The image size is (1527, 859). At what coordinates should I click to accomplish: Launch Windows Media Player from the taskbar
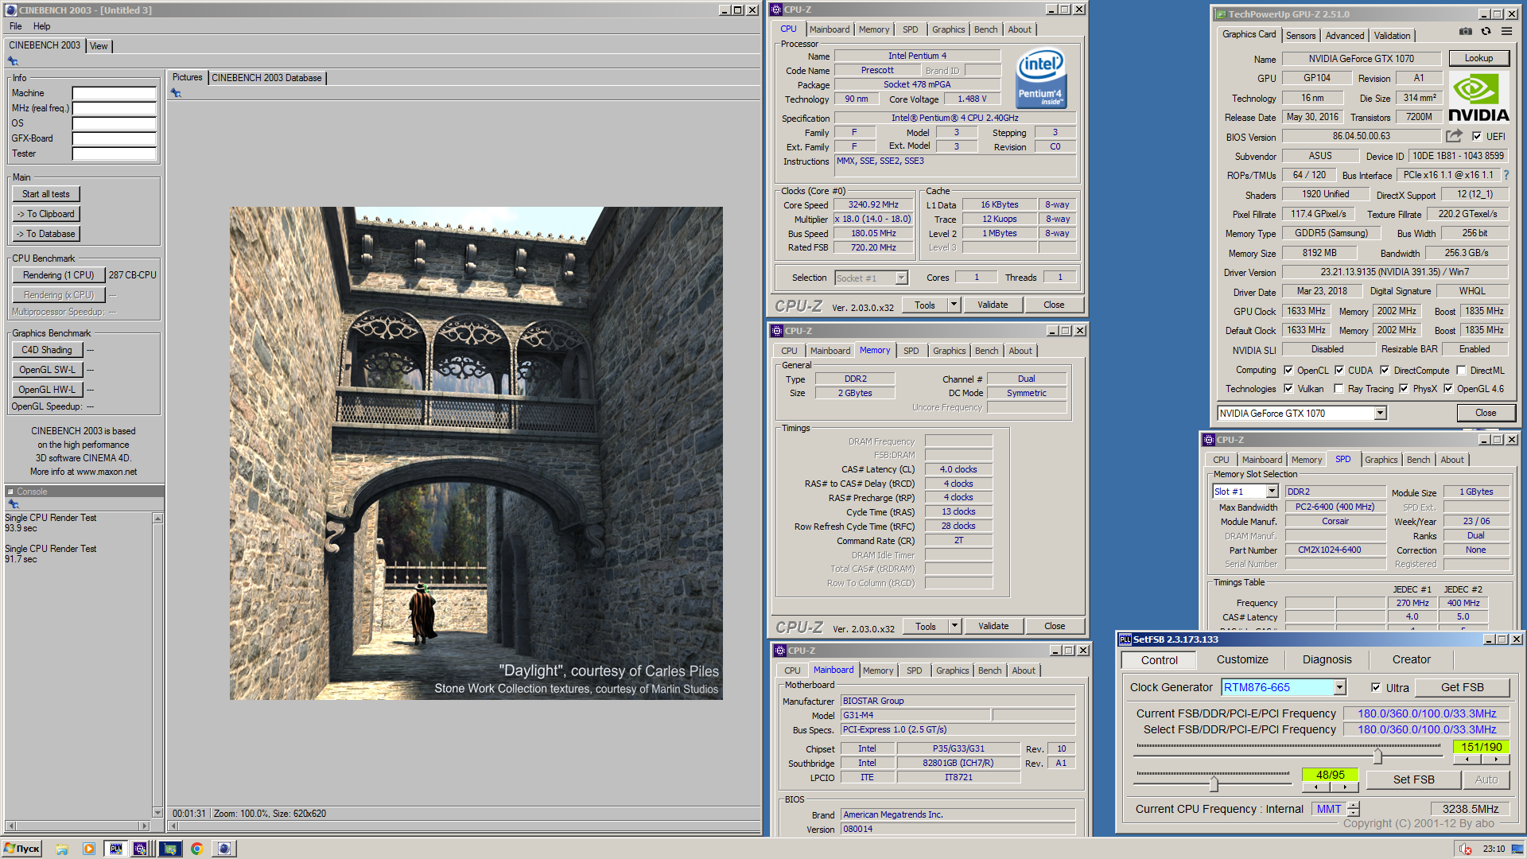tap(88, 849)
